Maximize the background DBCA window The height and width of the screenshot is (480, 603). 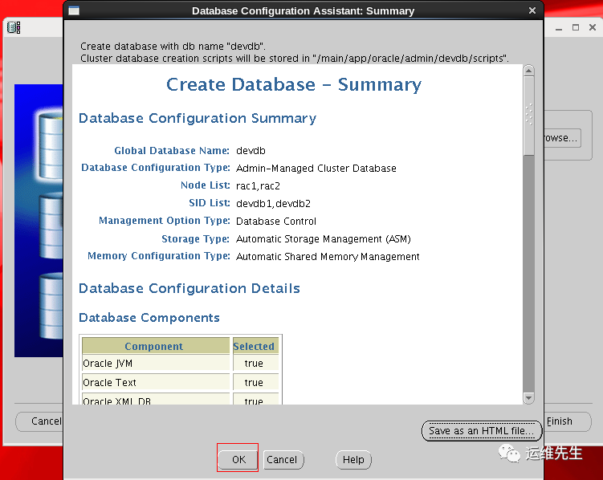pyautogui.click(x=576, y=27)
